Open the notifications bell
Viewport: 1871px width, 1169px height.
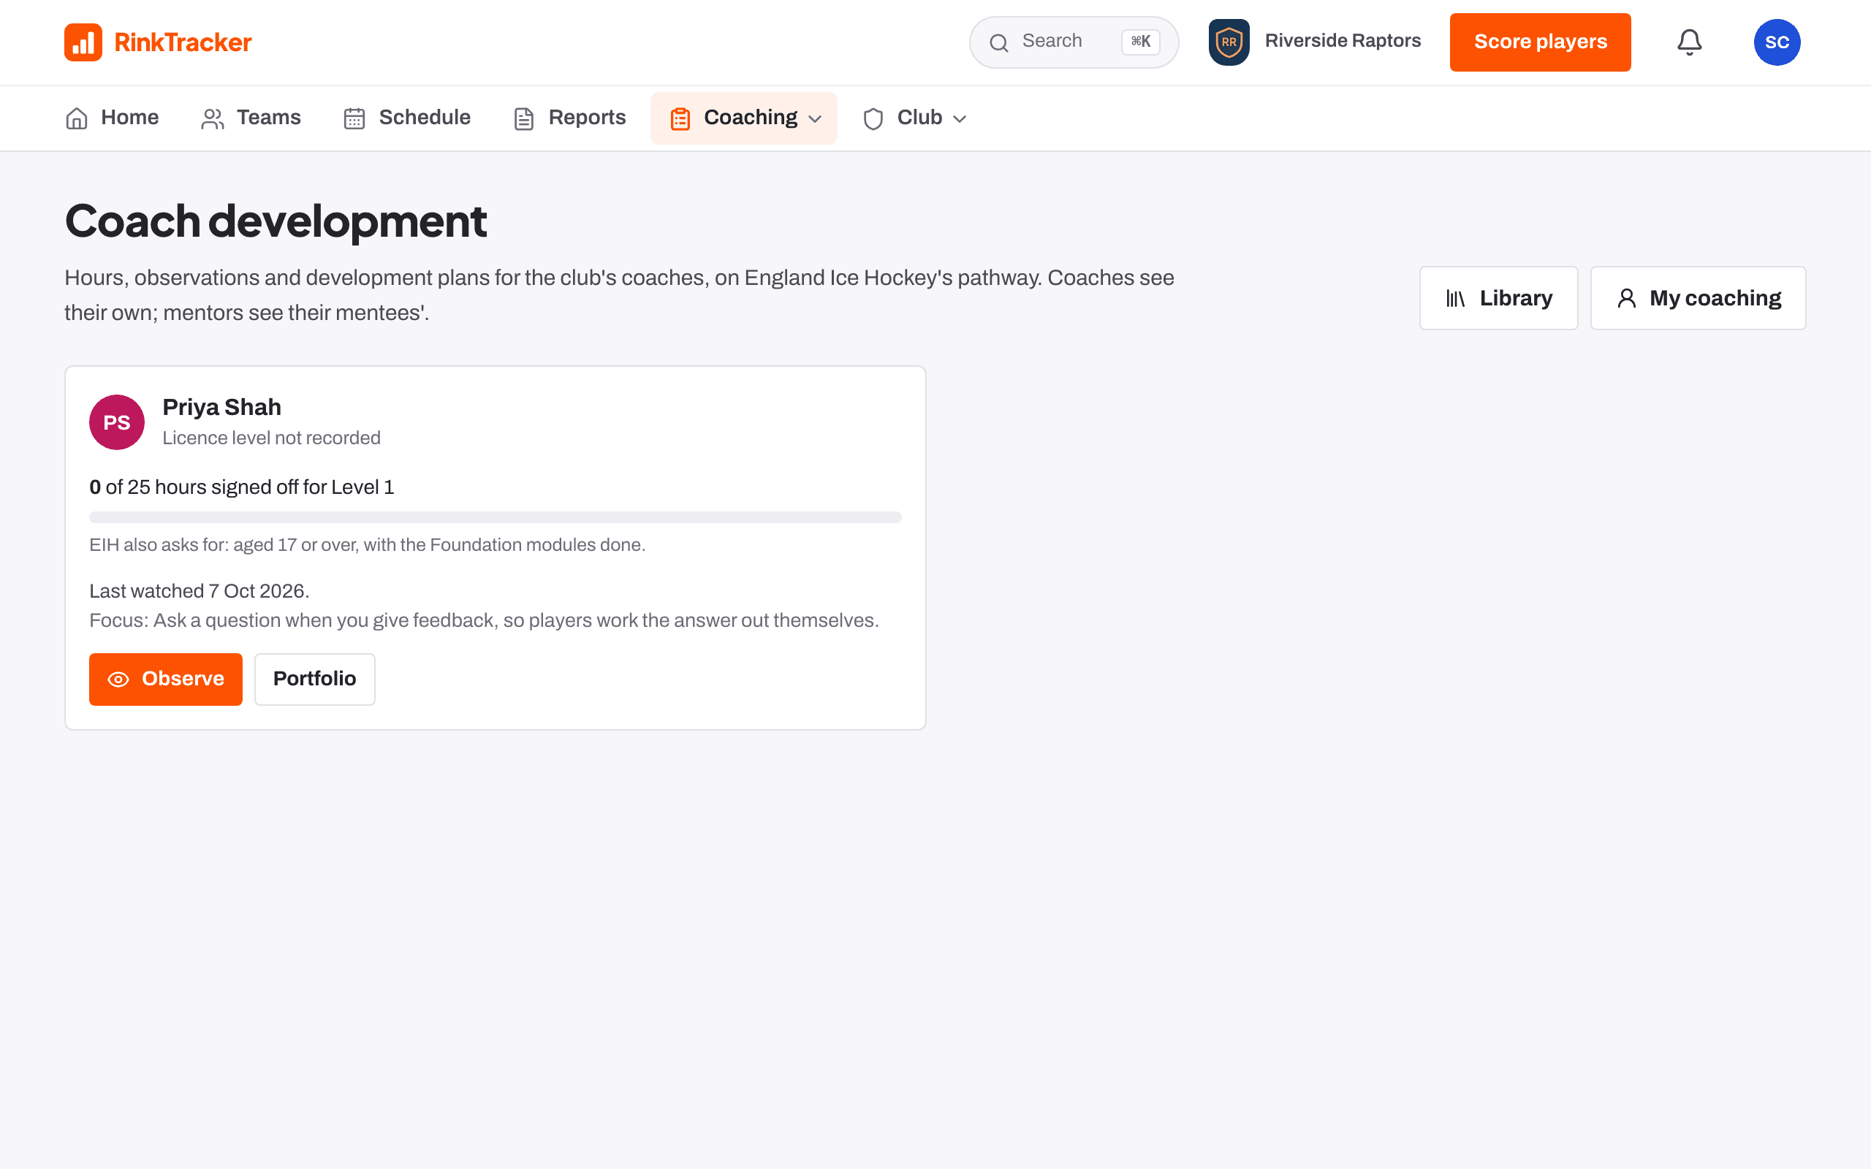pos(1689,42)
